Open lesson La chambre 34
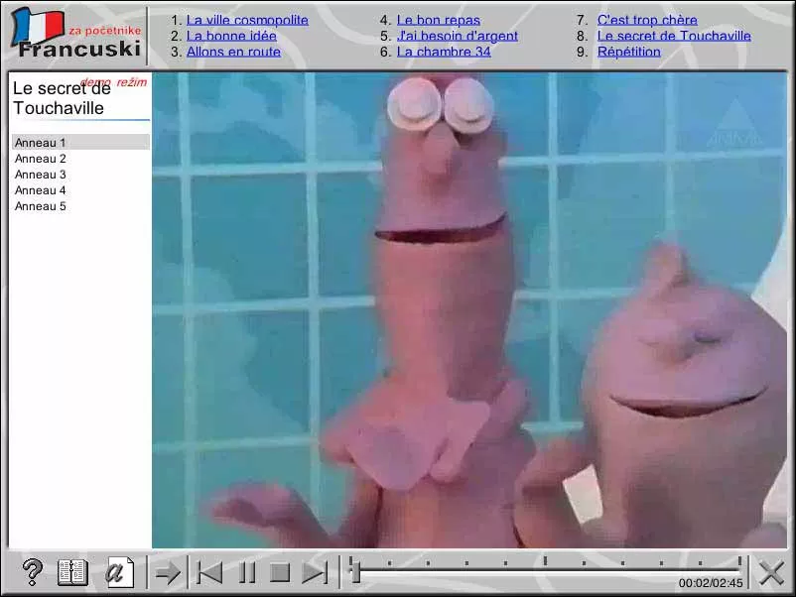Image resolution: width=796 pixels, height=597 pixels. coord(444,52)
